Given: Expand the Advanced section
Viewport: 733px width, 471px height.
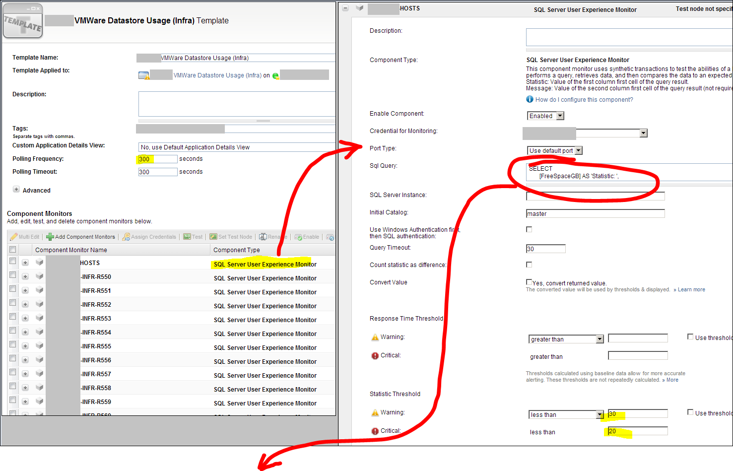Looking at the screenshot, I should pyautogui.click(x=16, y=189).
